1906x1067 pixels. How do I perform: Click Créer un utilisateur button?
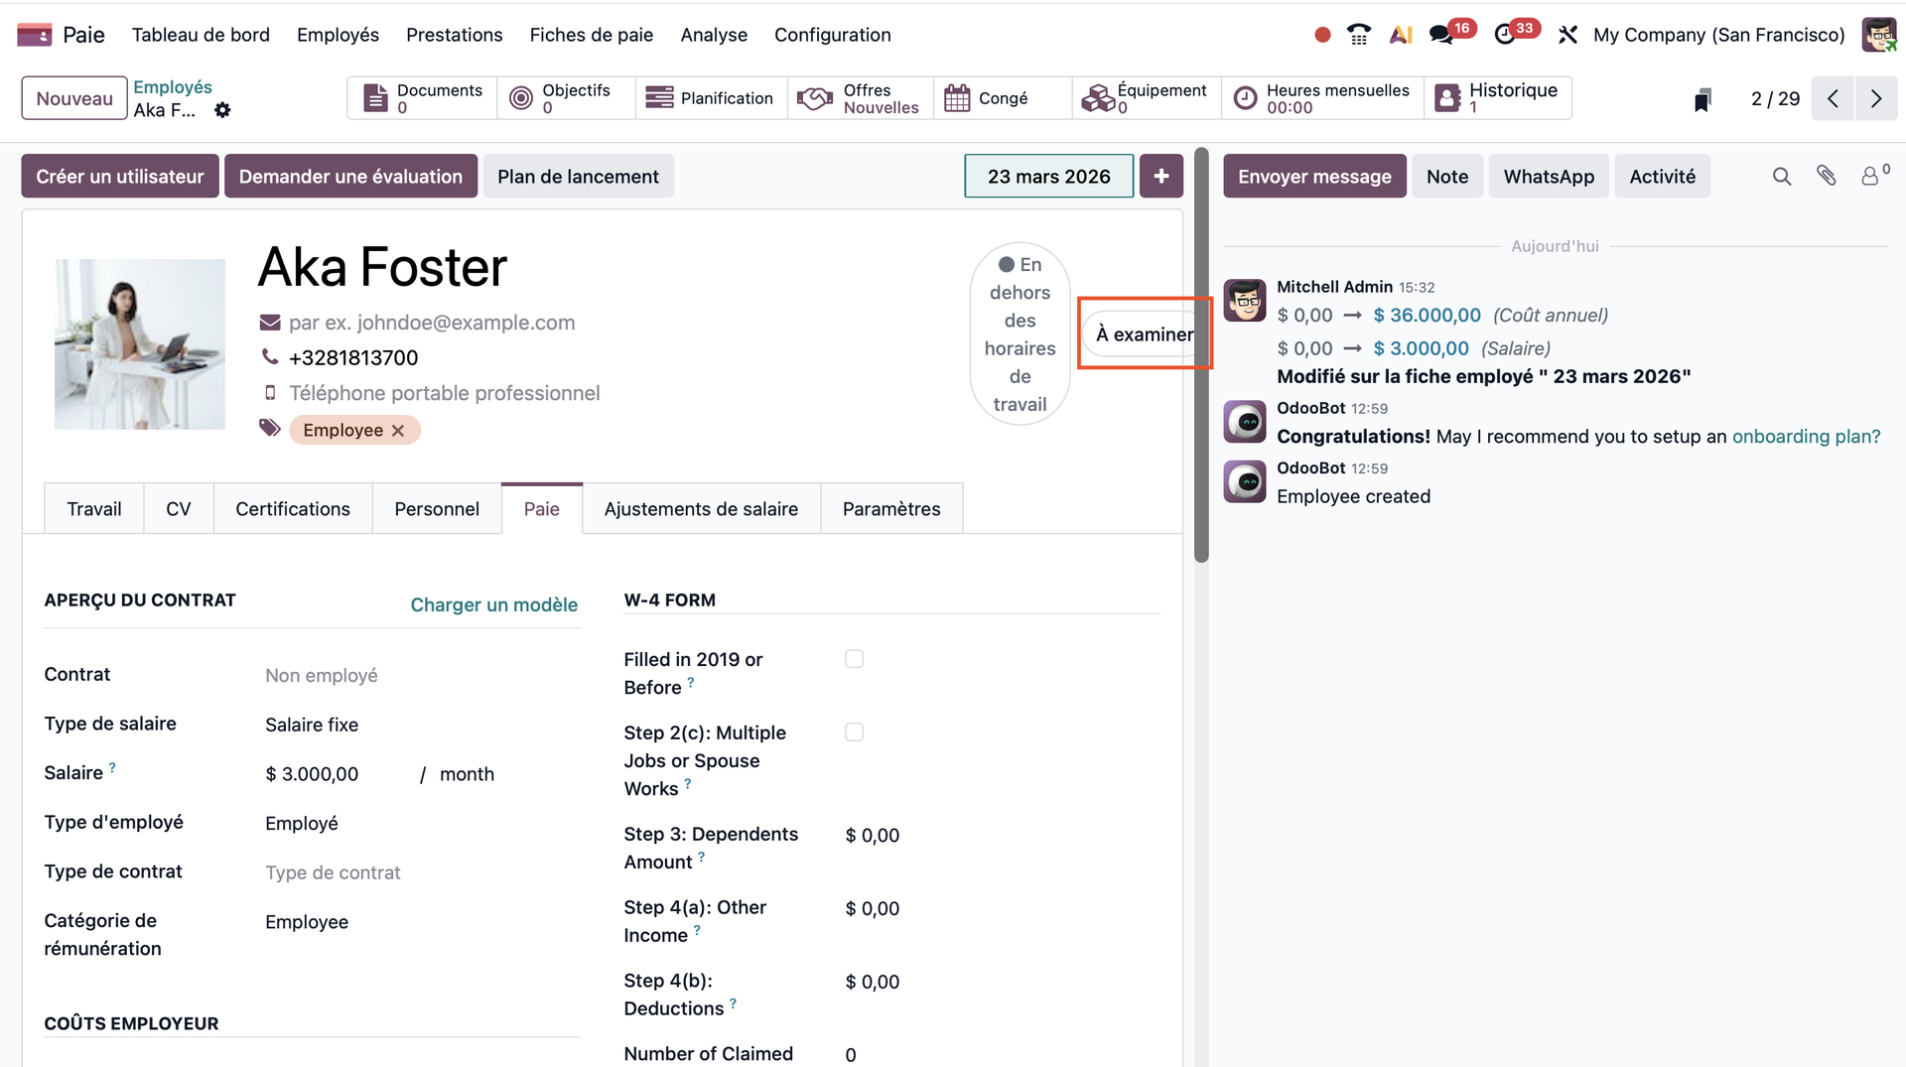coord(120,177)
